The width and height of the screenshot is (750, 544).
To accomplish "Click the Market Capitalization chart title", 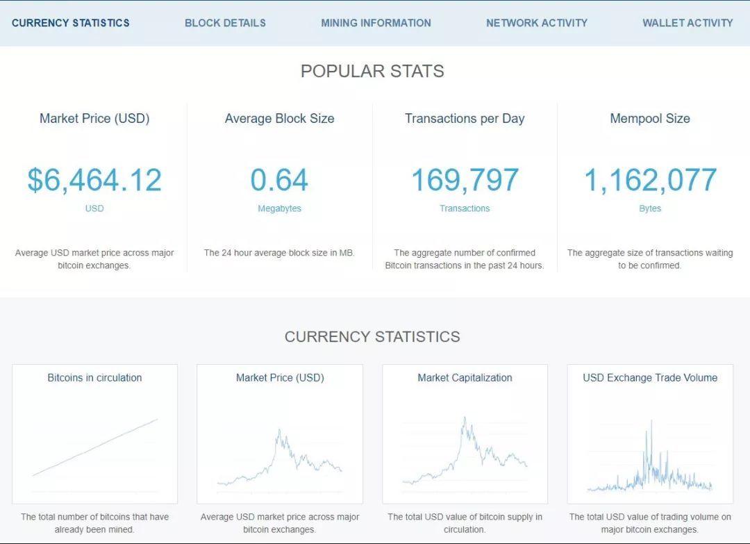I will [465, 378].
